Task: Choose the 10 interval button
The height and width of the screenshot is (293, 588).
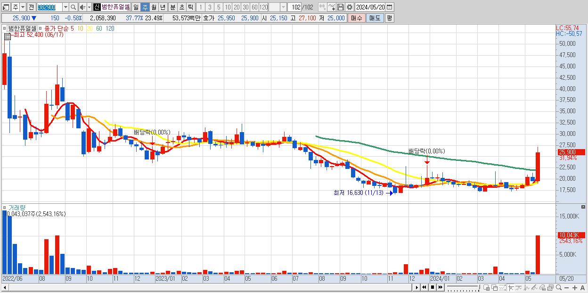Action: coord(228,7)
